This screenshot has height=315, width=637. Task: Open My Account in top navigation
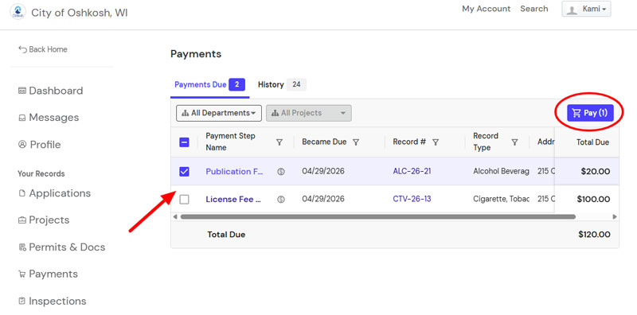pyautogui.click(x=486, y=9)
